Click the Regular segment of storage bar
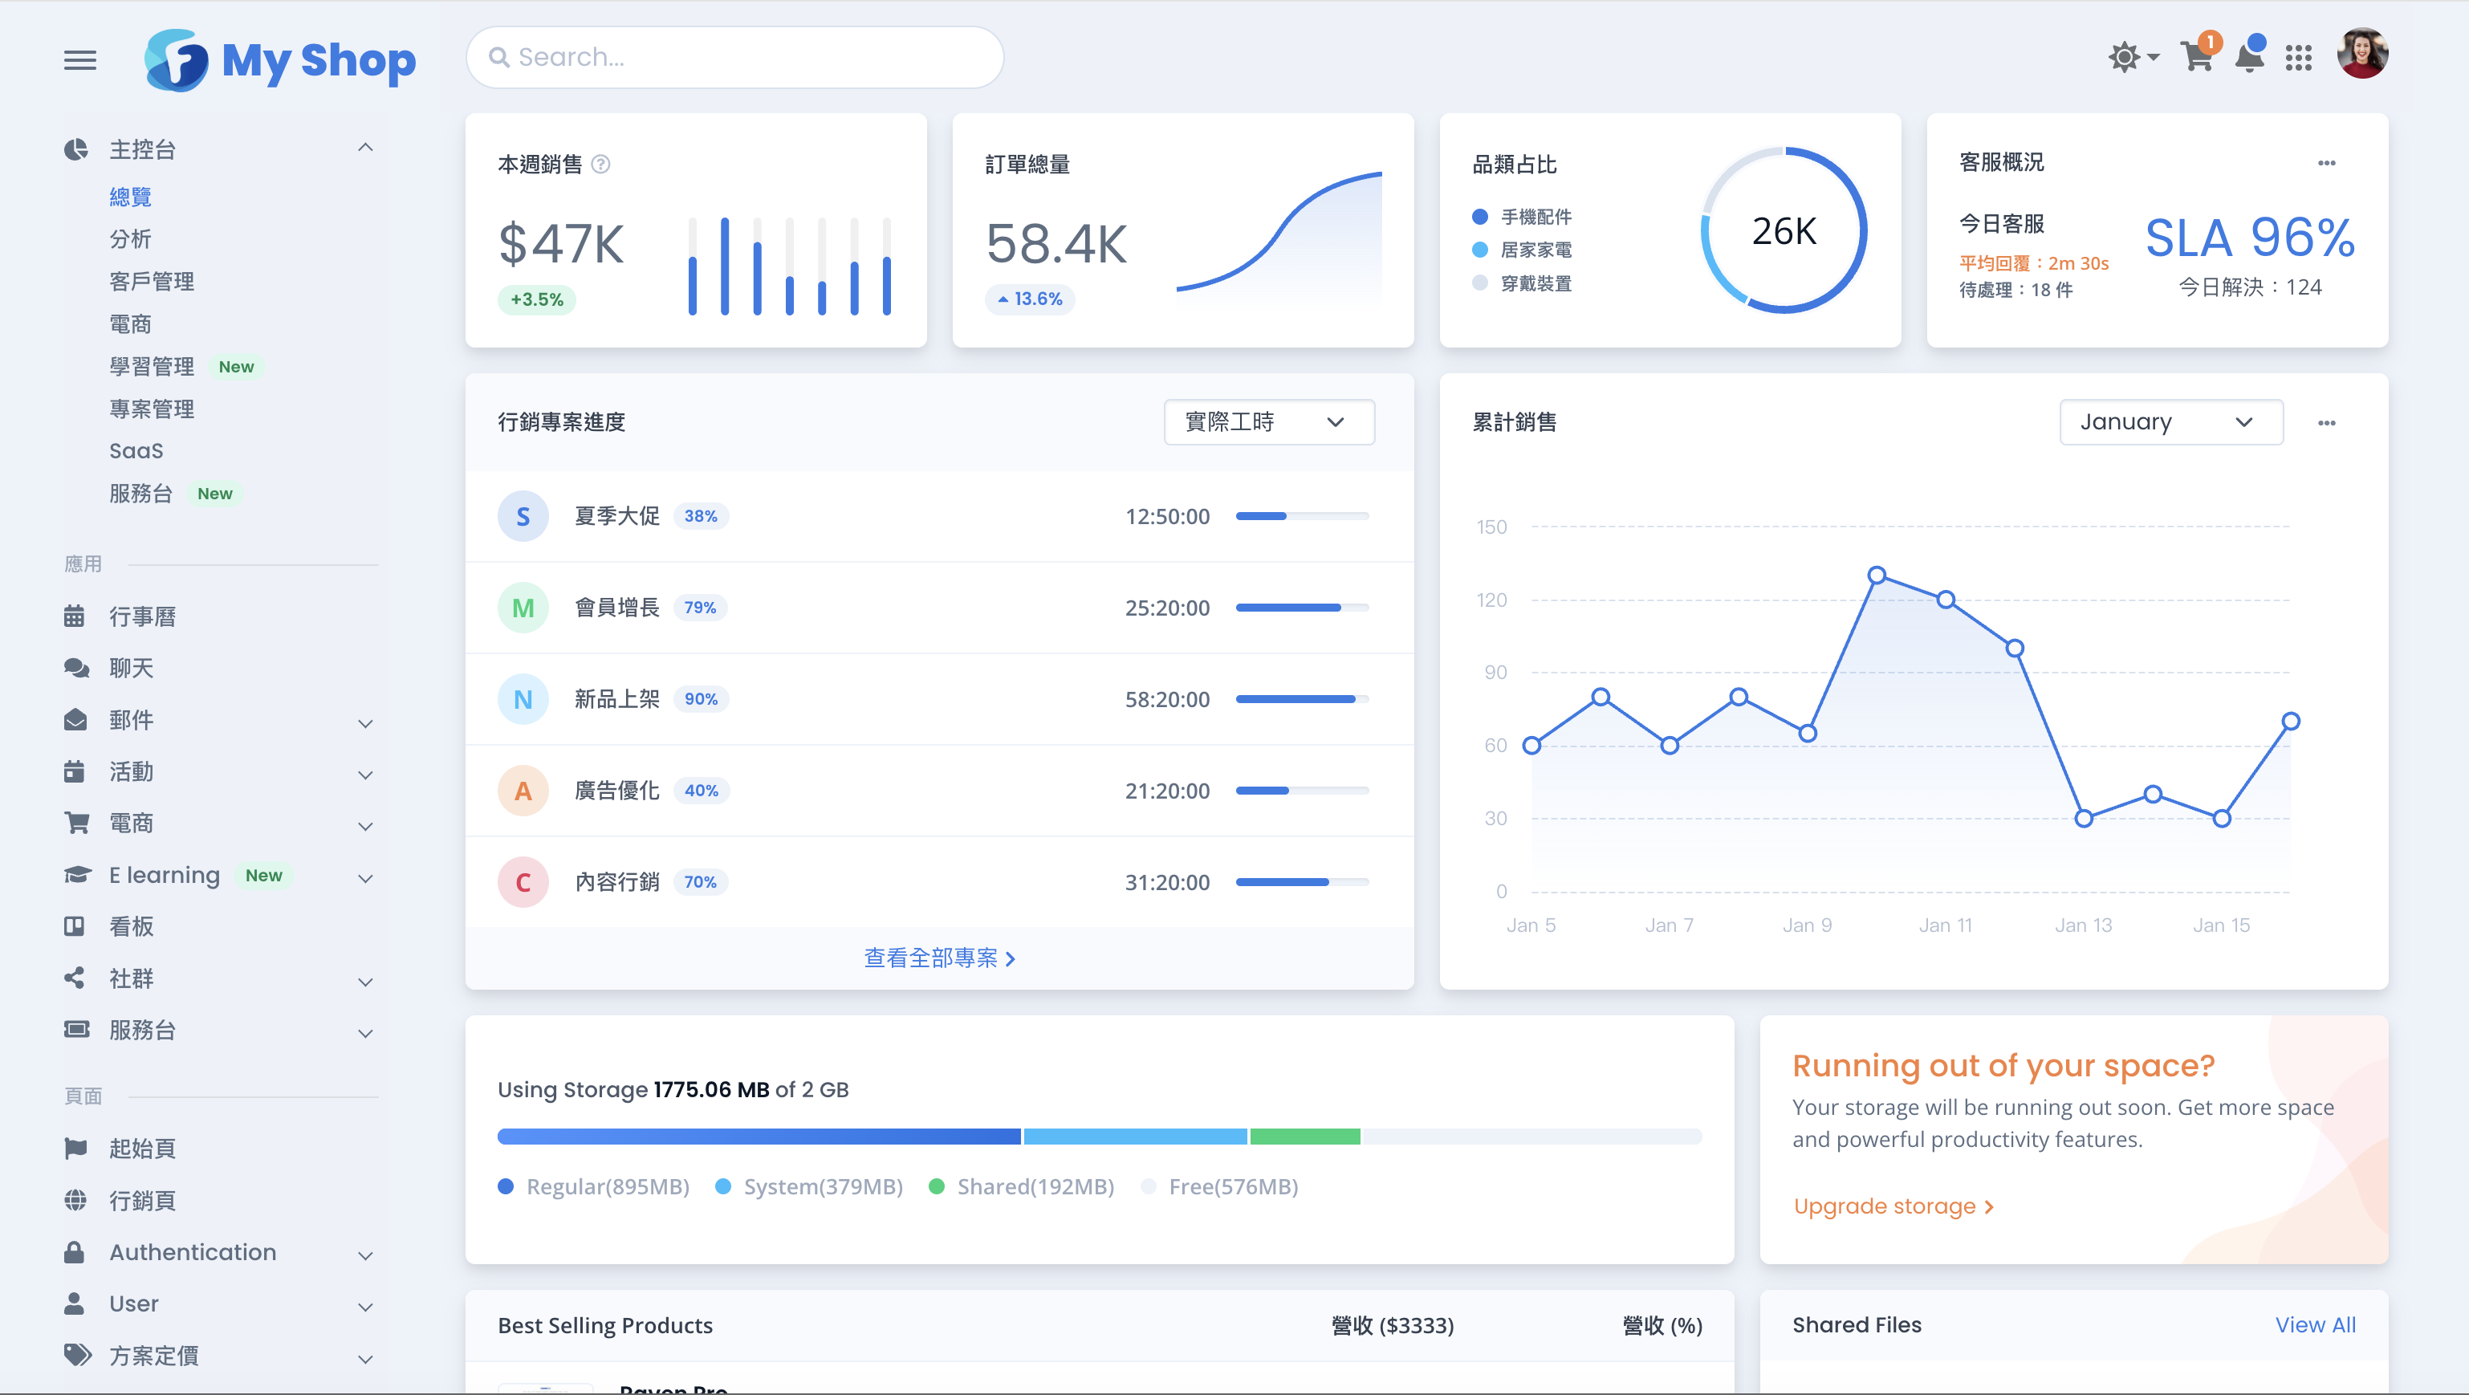Screen dimensions: 2469x1395 [759, 1136]
